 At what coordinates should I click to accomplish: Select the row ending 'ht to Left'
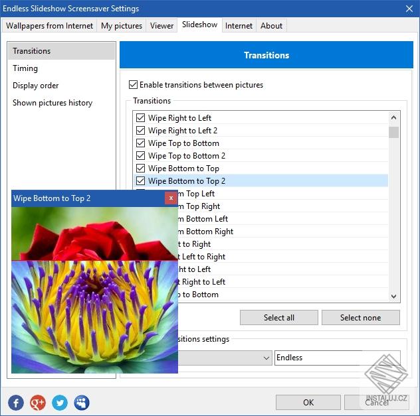click(283, 269)
